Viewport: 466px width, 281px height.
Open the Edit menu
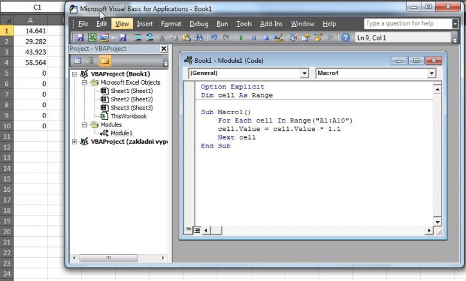pos(102,24)
